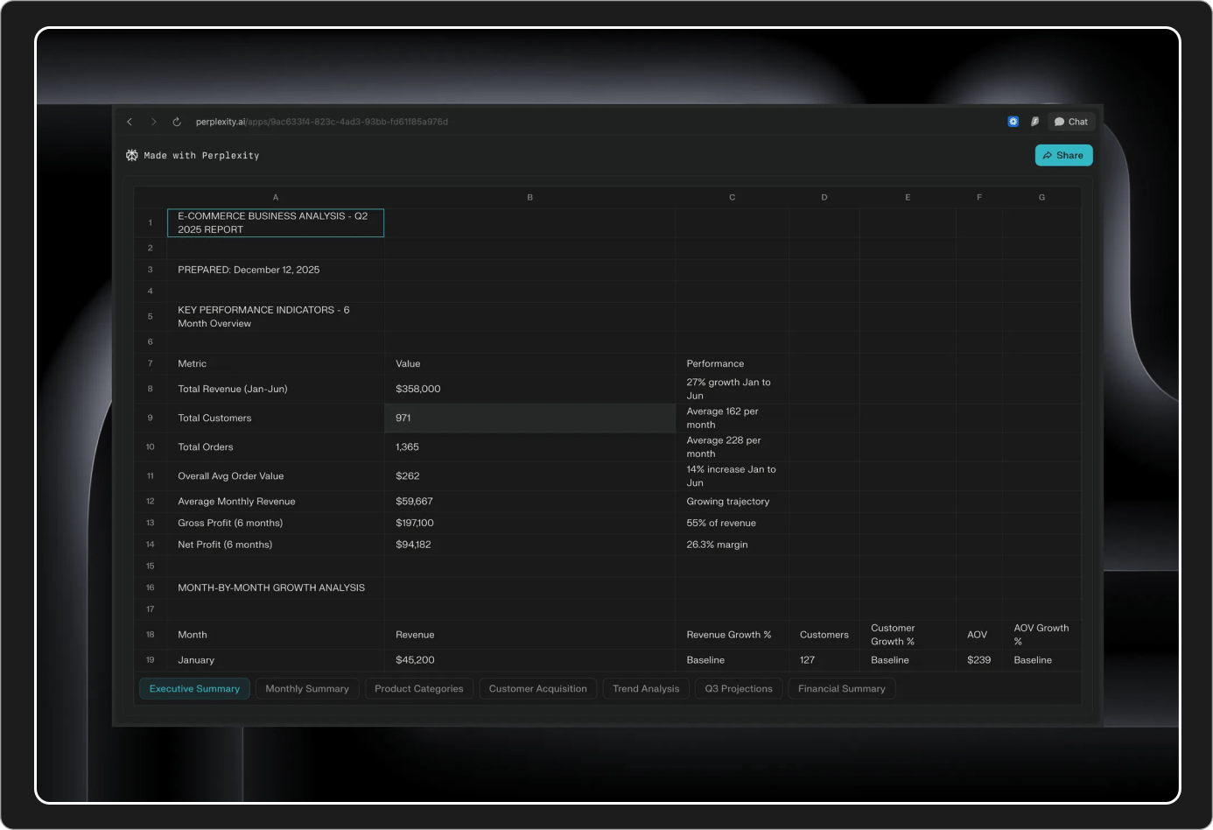The height and width of the screenshot is (830, 1213).
Task: Select column G header
Action: 1041,197
